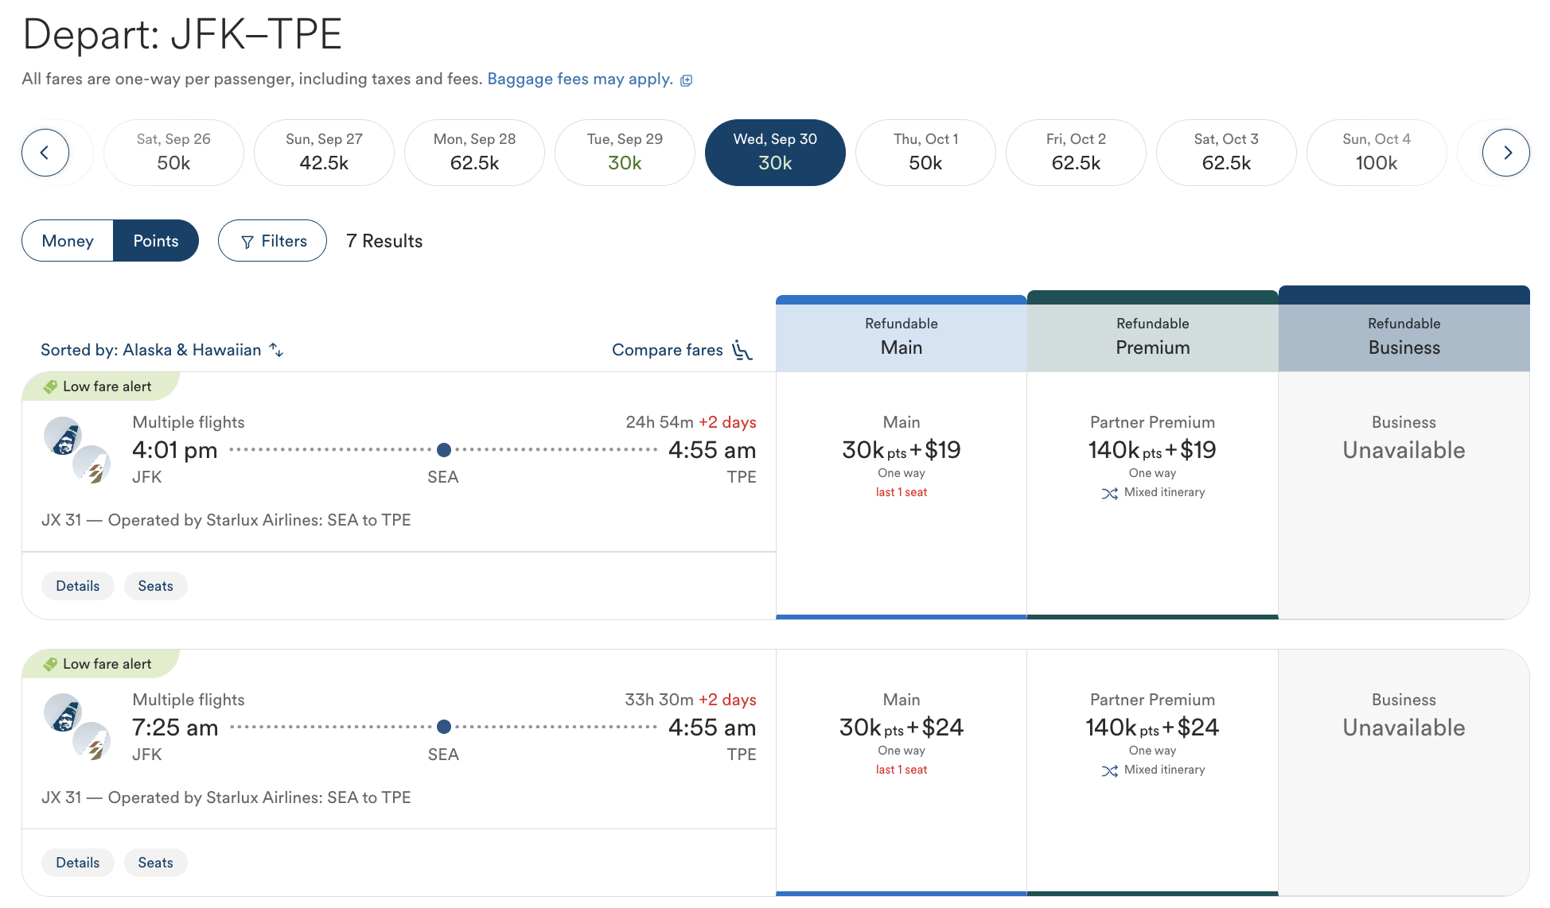Click last 1 seat notice under 30k + $24
The image size is (1550, 908).
tap(902, 770)
